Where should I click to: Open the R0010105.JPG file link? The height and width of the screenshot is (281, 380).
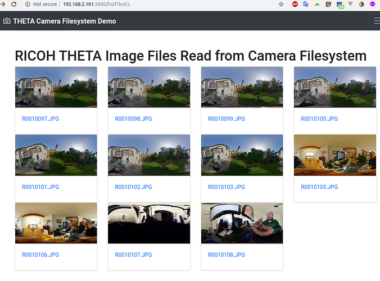click(319, 187)
